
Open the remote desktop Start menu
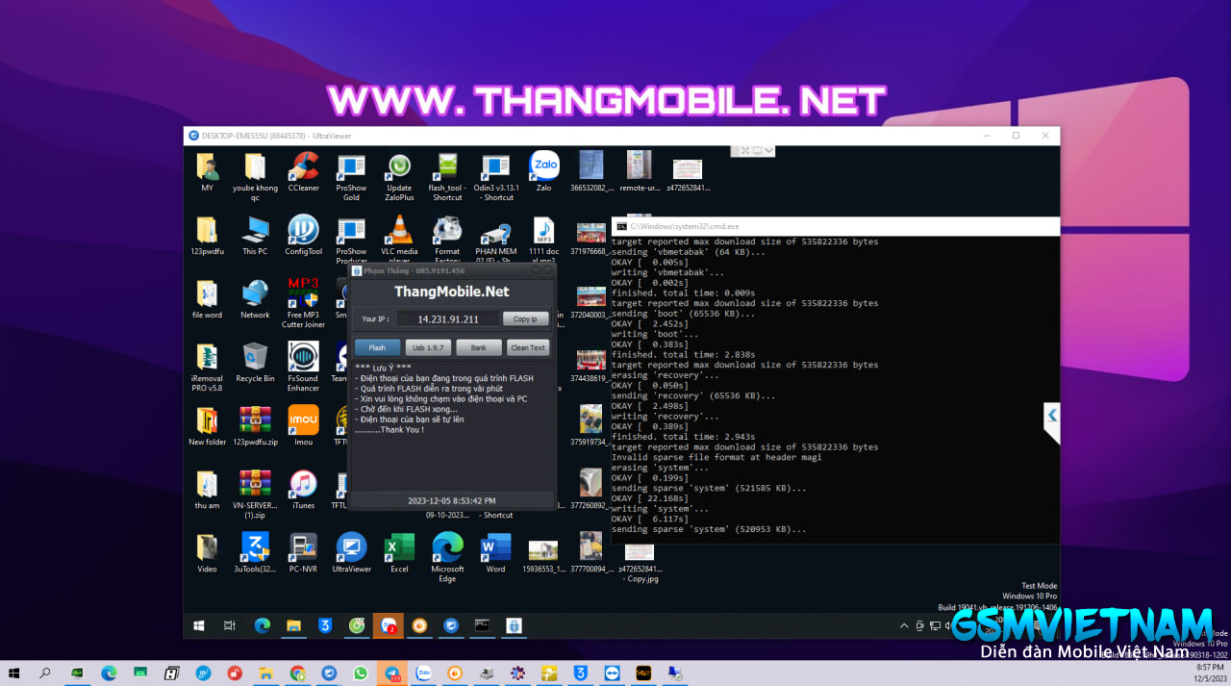click(x=199, y=625)
